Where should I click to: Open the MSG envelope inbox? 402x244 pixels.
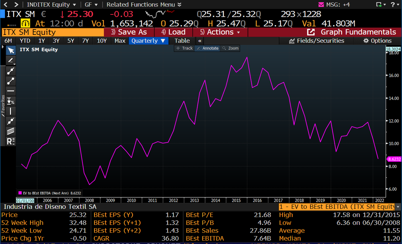[321, 5]
